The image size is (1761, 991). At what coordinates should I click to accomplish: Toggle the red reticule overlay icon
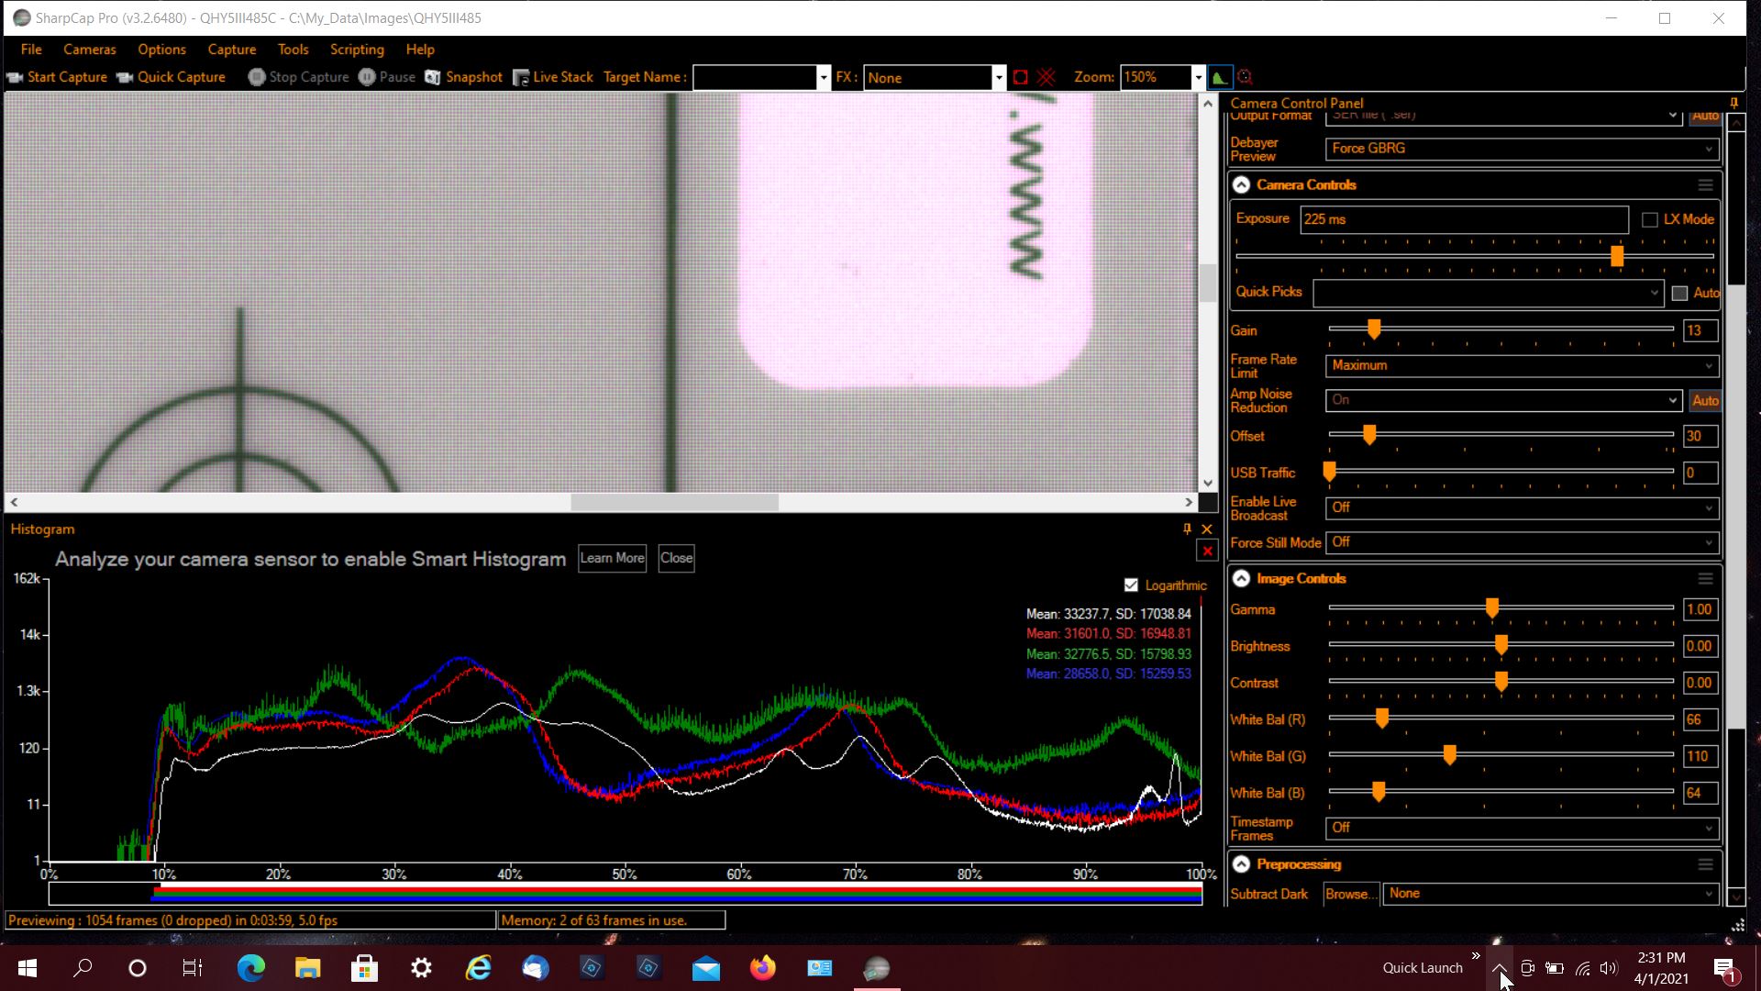1046,77
